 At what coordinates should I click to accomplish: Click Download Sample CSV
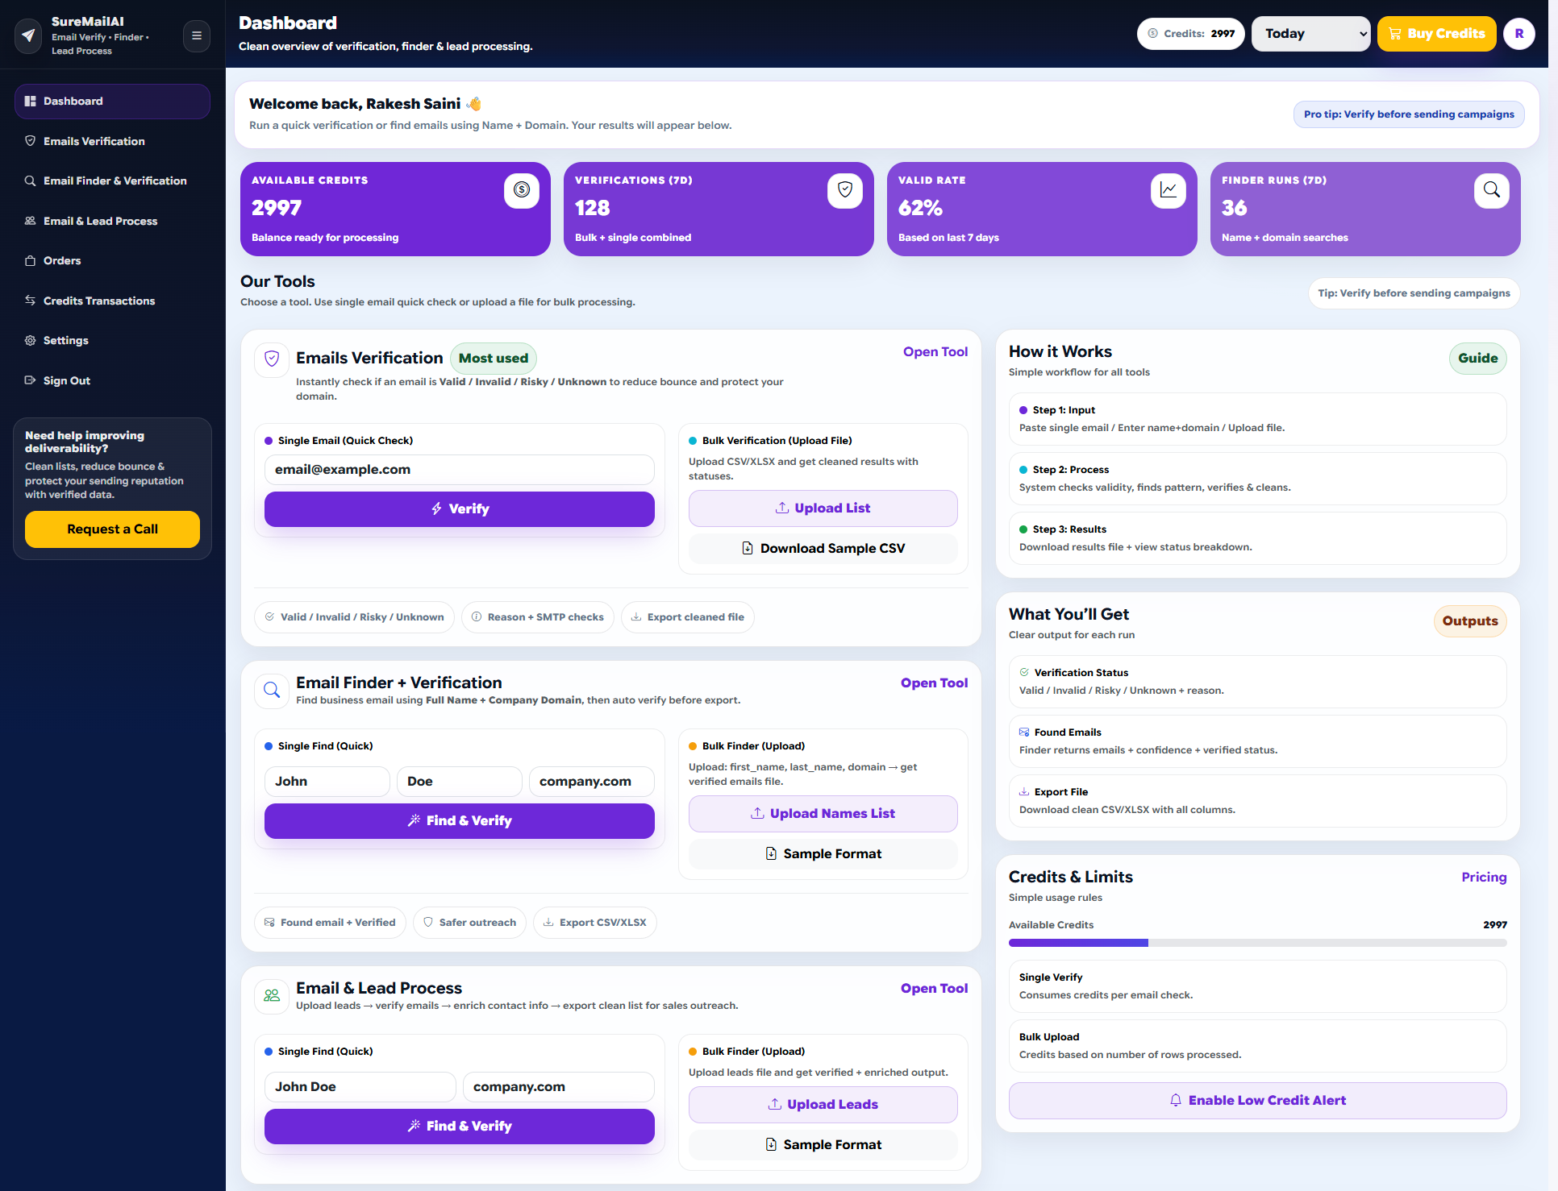pyautogui.click(x=823, y=549)
